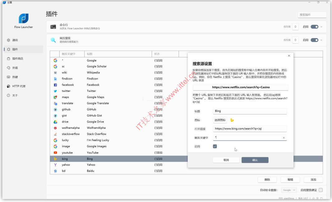Open the General settings tab
The image size is (332, 202).
pos(24,40)
